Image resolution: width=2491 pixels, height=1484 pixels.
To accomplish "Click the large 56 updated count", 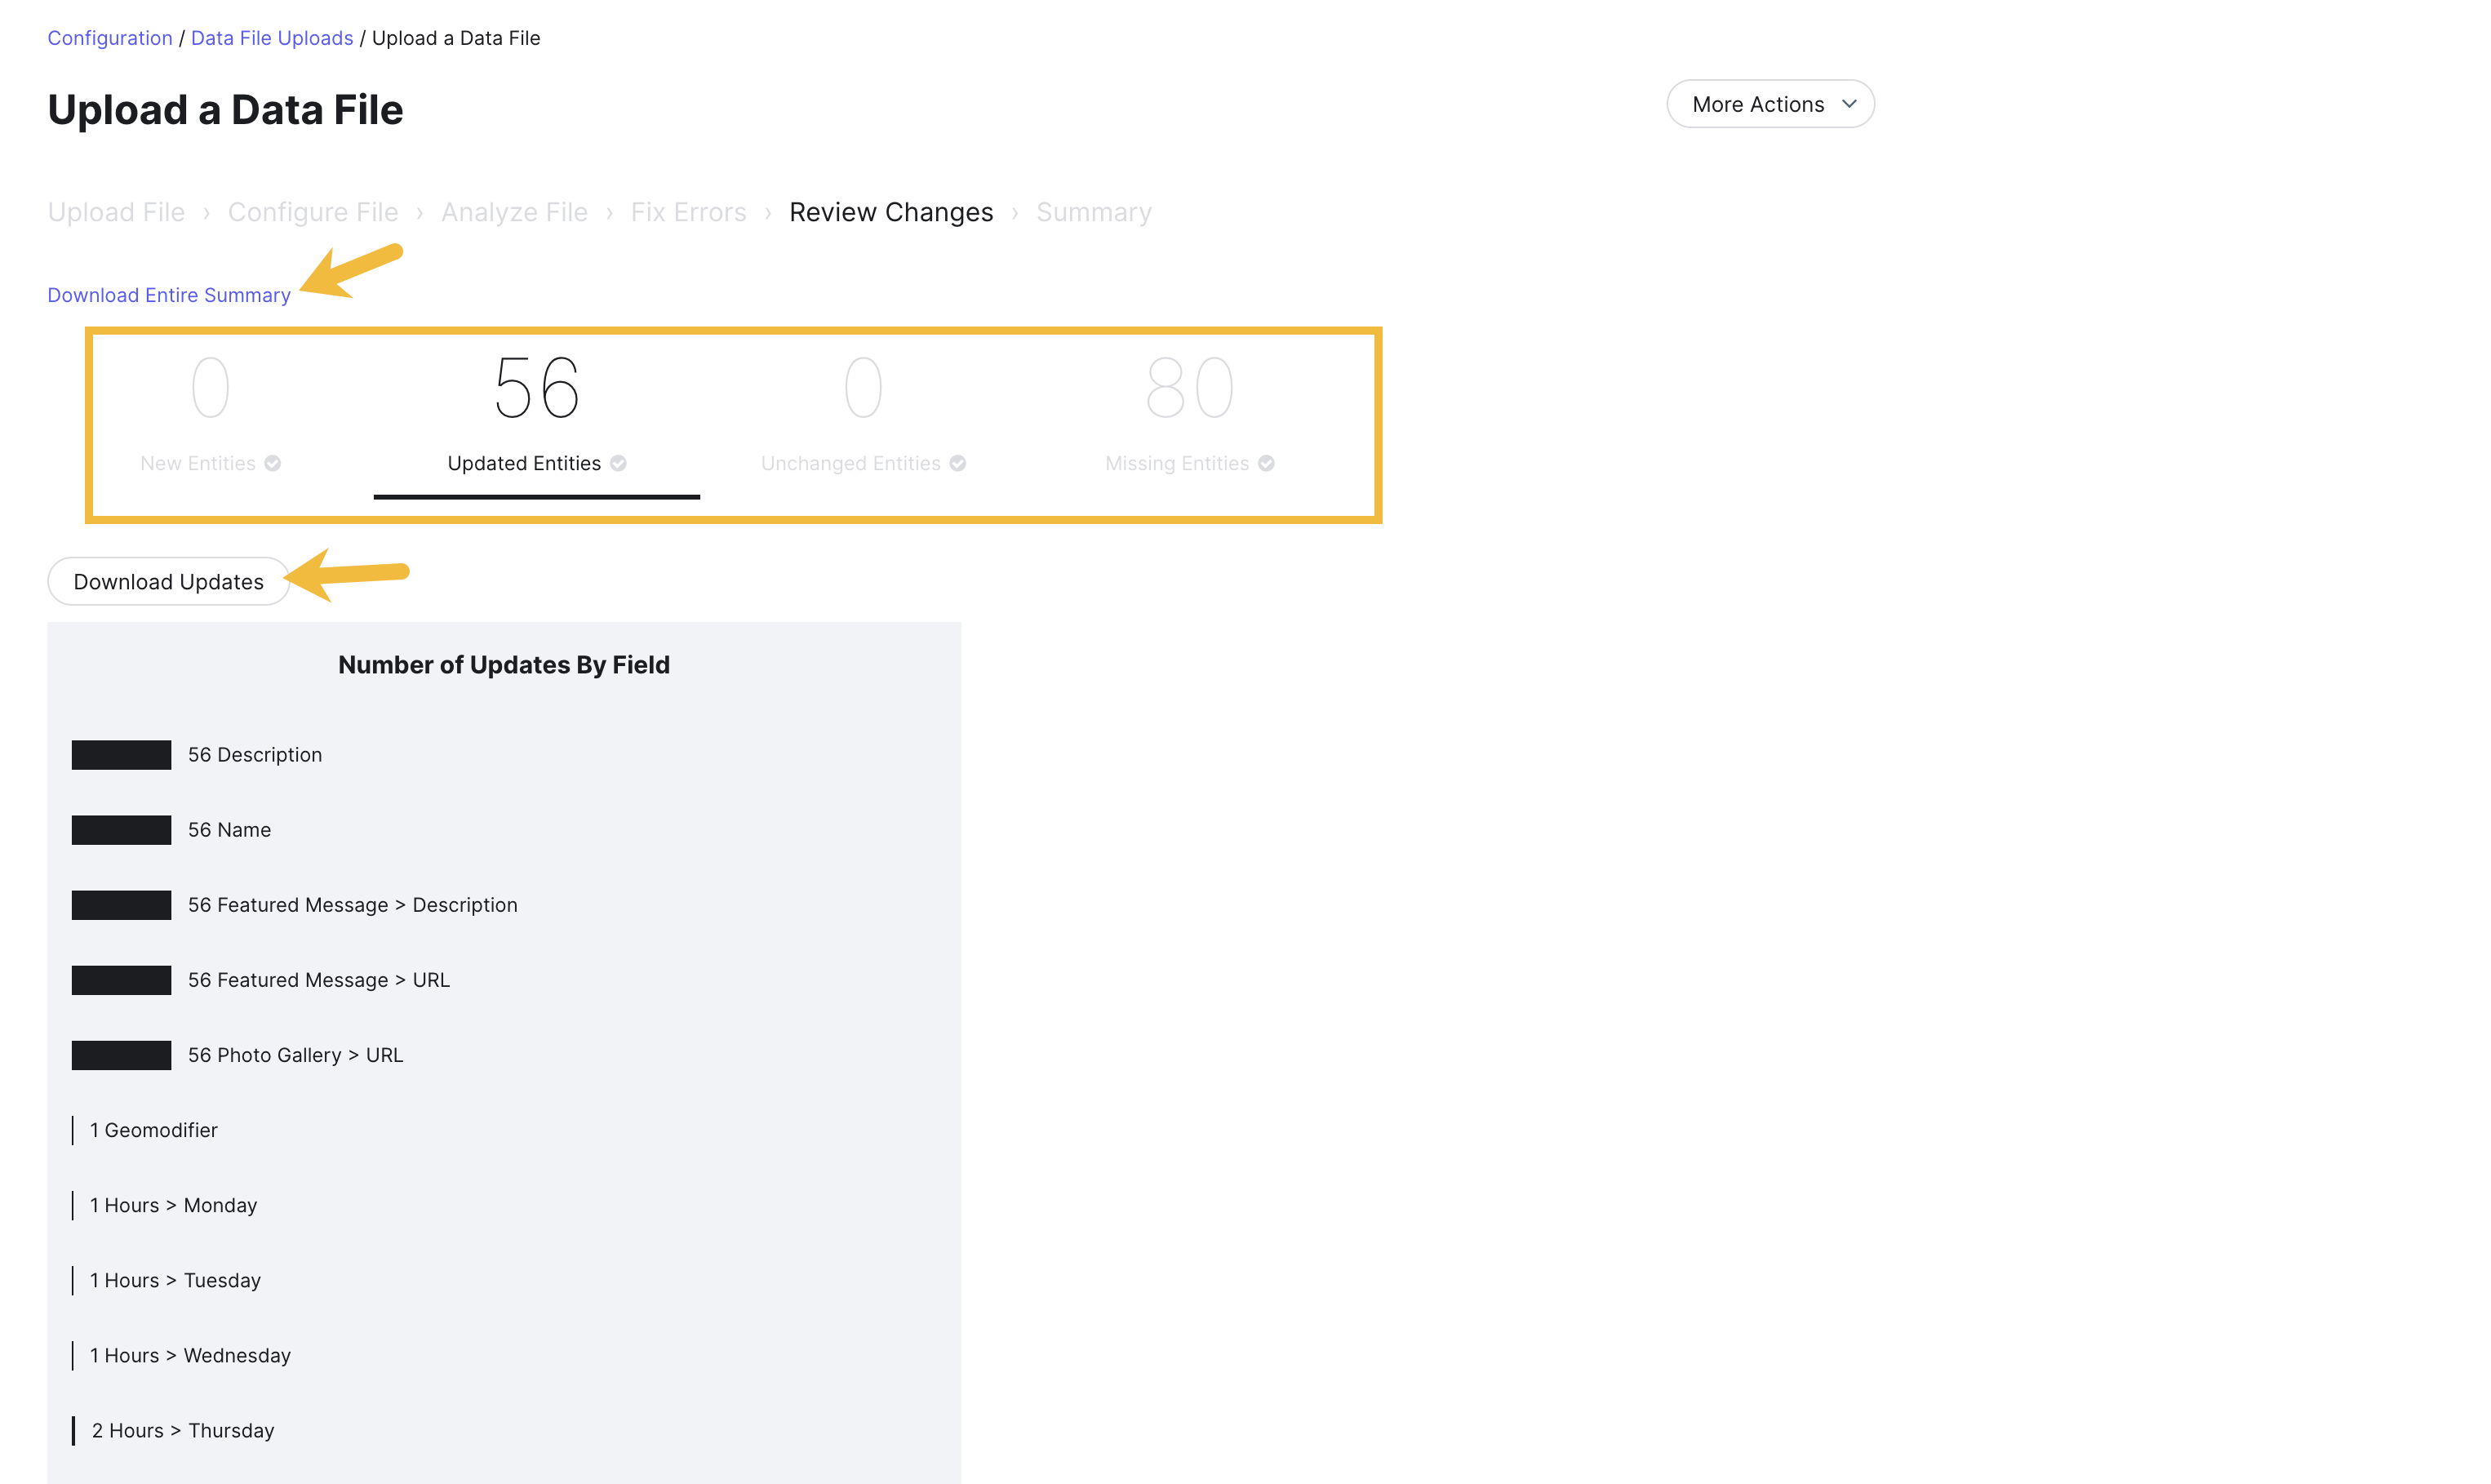I will (537, 388).
